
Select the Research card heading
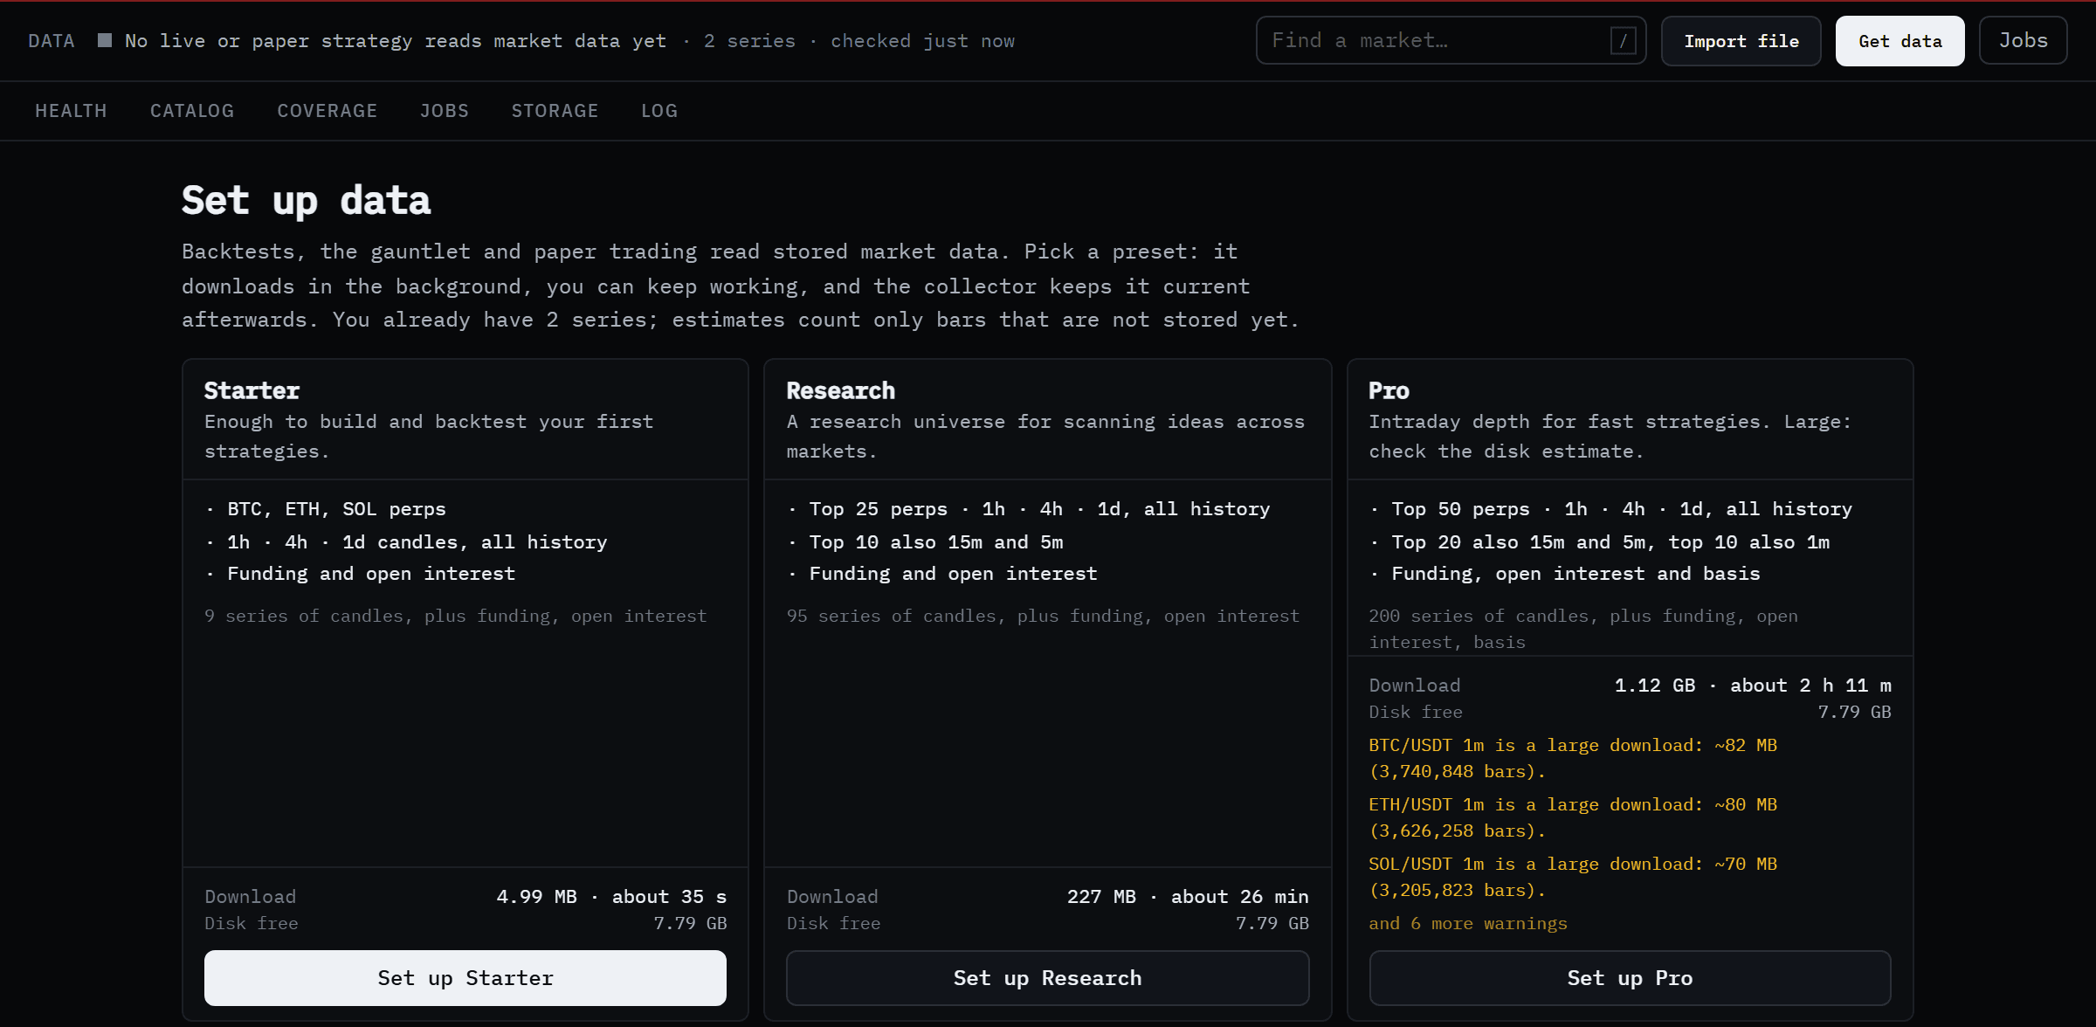(840, 390)
